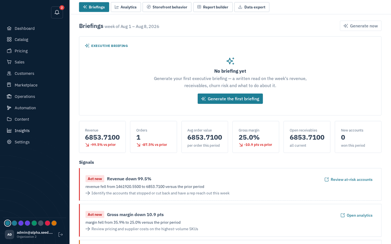
Task: Click Gross margin 25.0% card
Action: click(256, 137)
